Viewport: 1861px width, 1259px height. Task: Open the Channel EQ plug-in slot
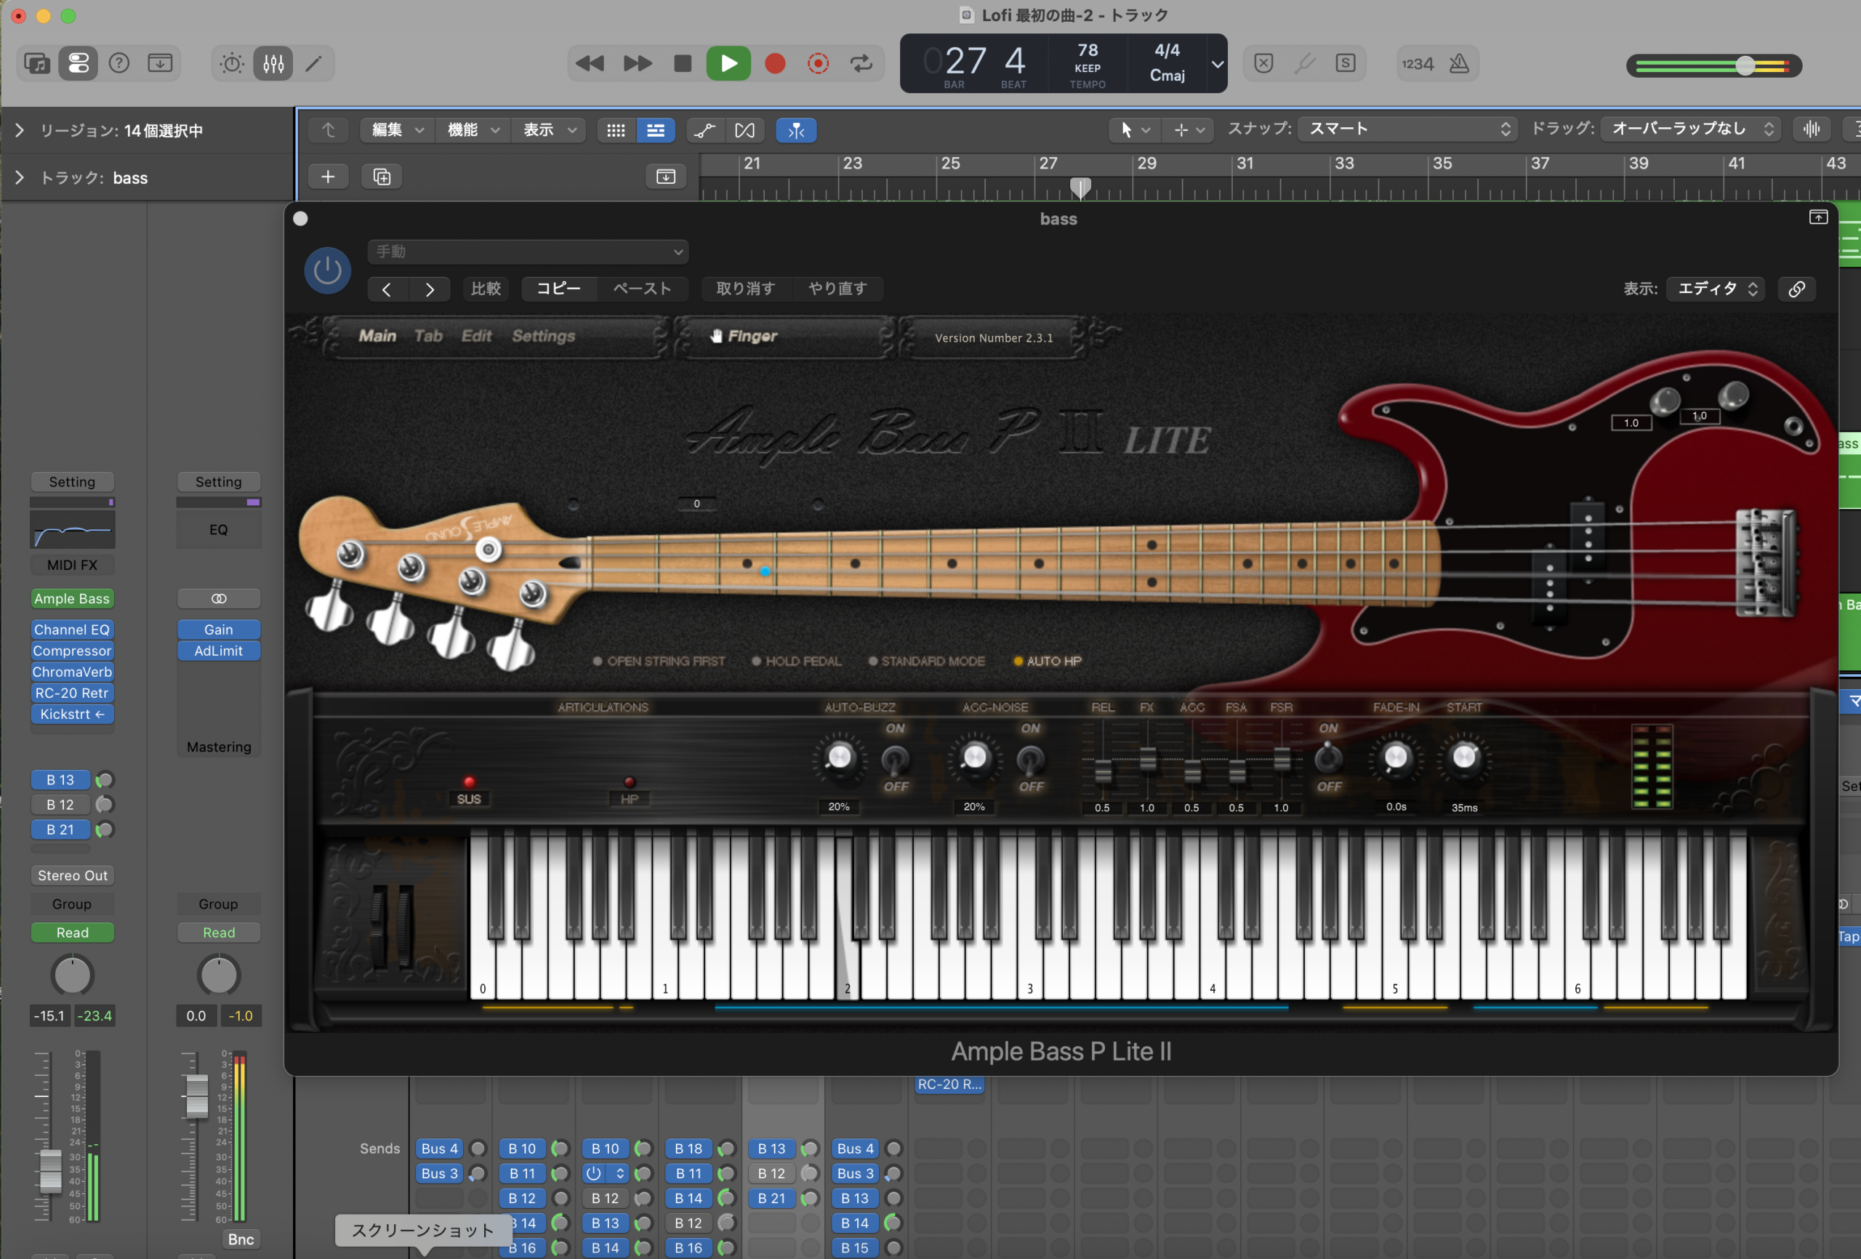click(x=72, y=630)
